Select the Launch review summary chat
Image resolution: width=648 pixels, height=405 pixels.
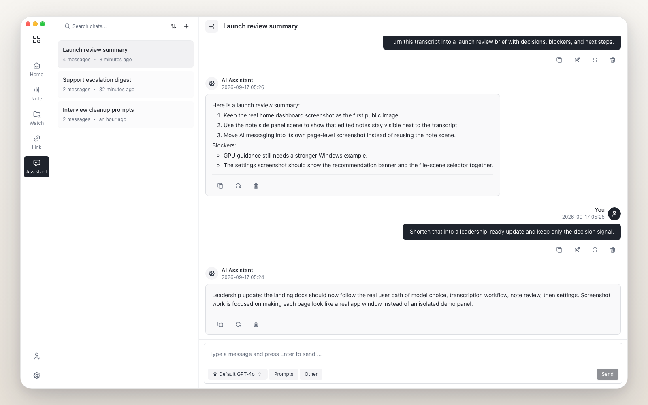126,54
